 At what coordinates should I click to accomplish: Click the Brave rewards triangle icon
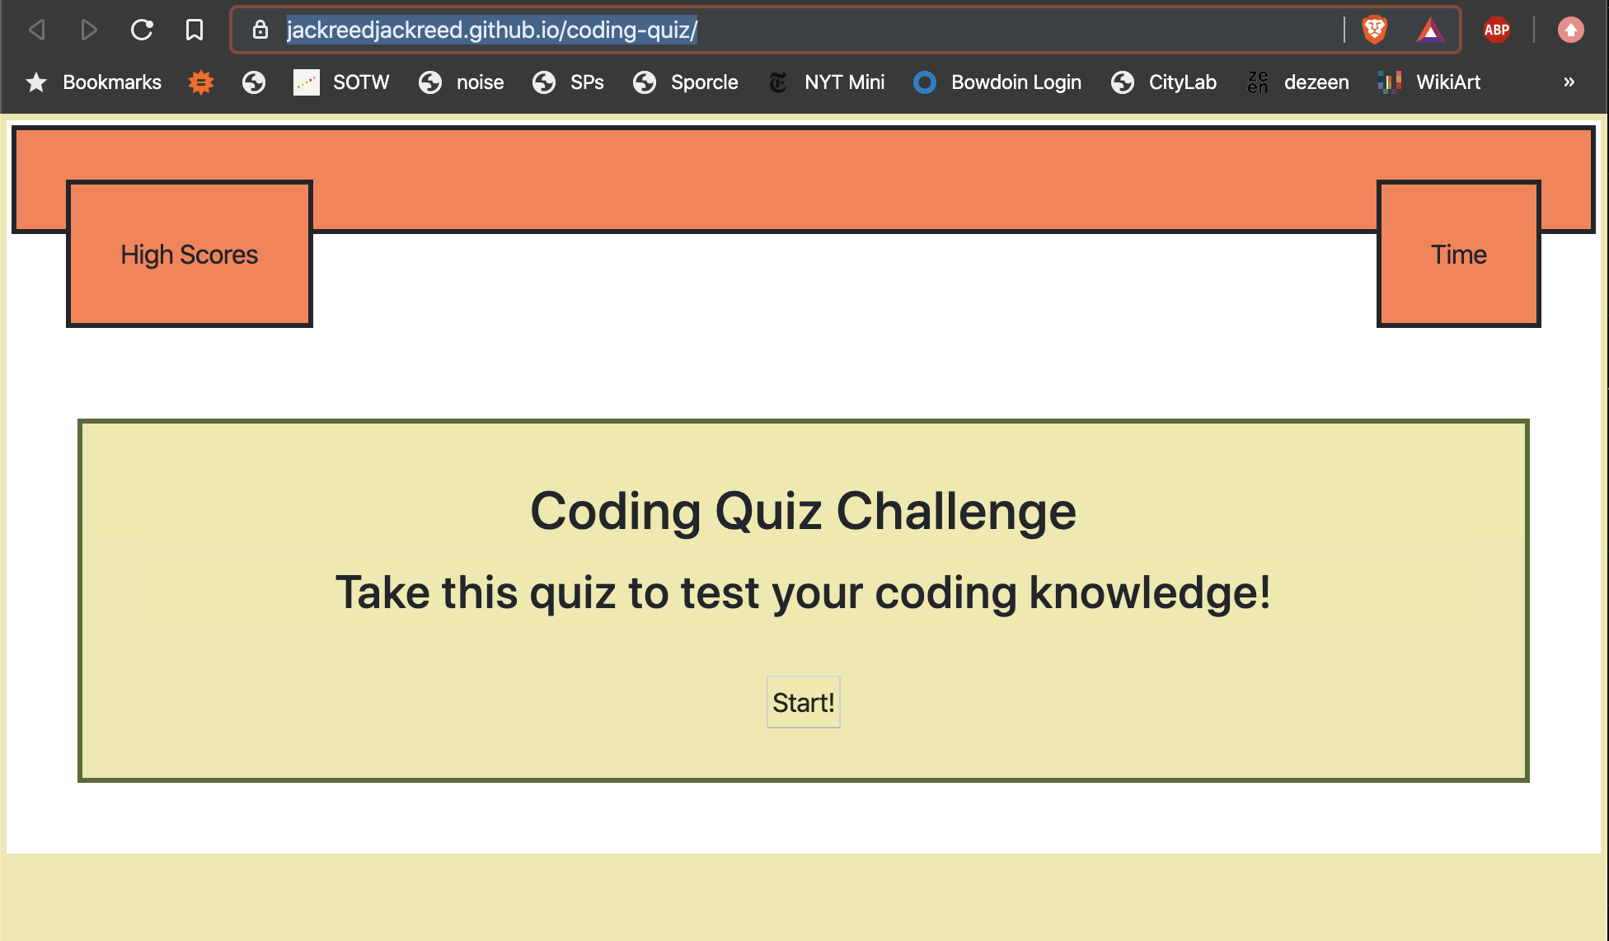(1428, 30)
